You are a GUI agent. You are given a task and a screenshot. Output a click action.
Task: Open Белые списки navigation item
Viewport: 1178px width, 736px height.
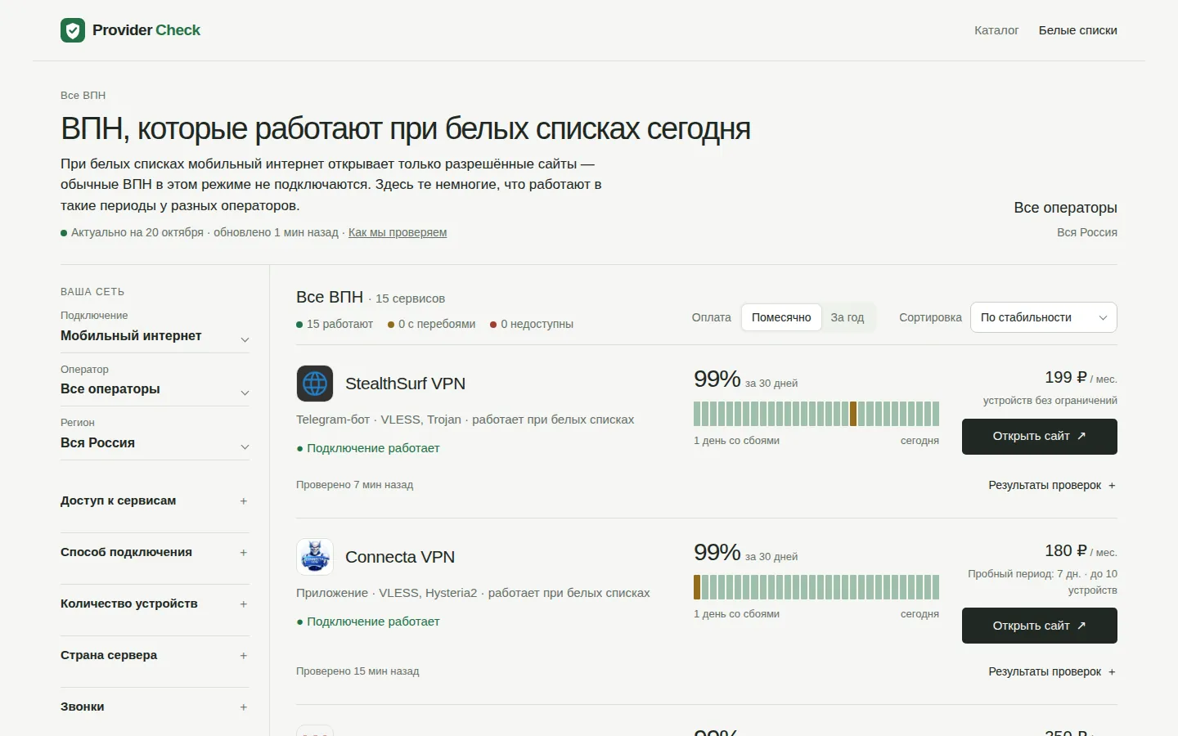[1077, 30]
